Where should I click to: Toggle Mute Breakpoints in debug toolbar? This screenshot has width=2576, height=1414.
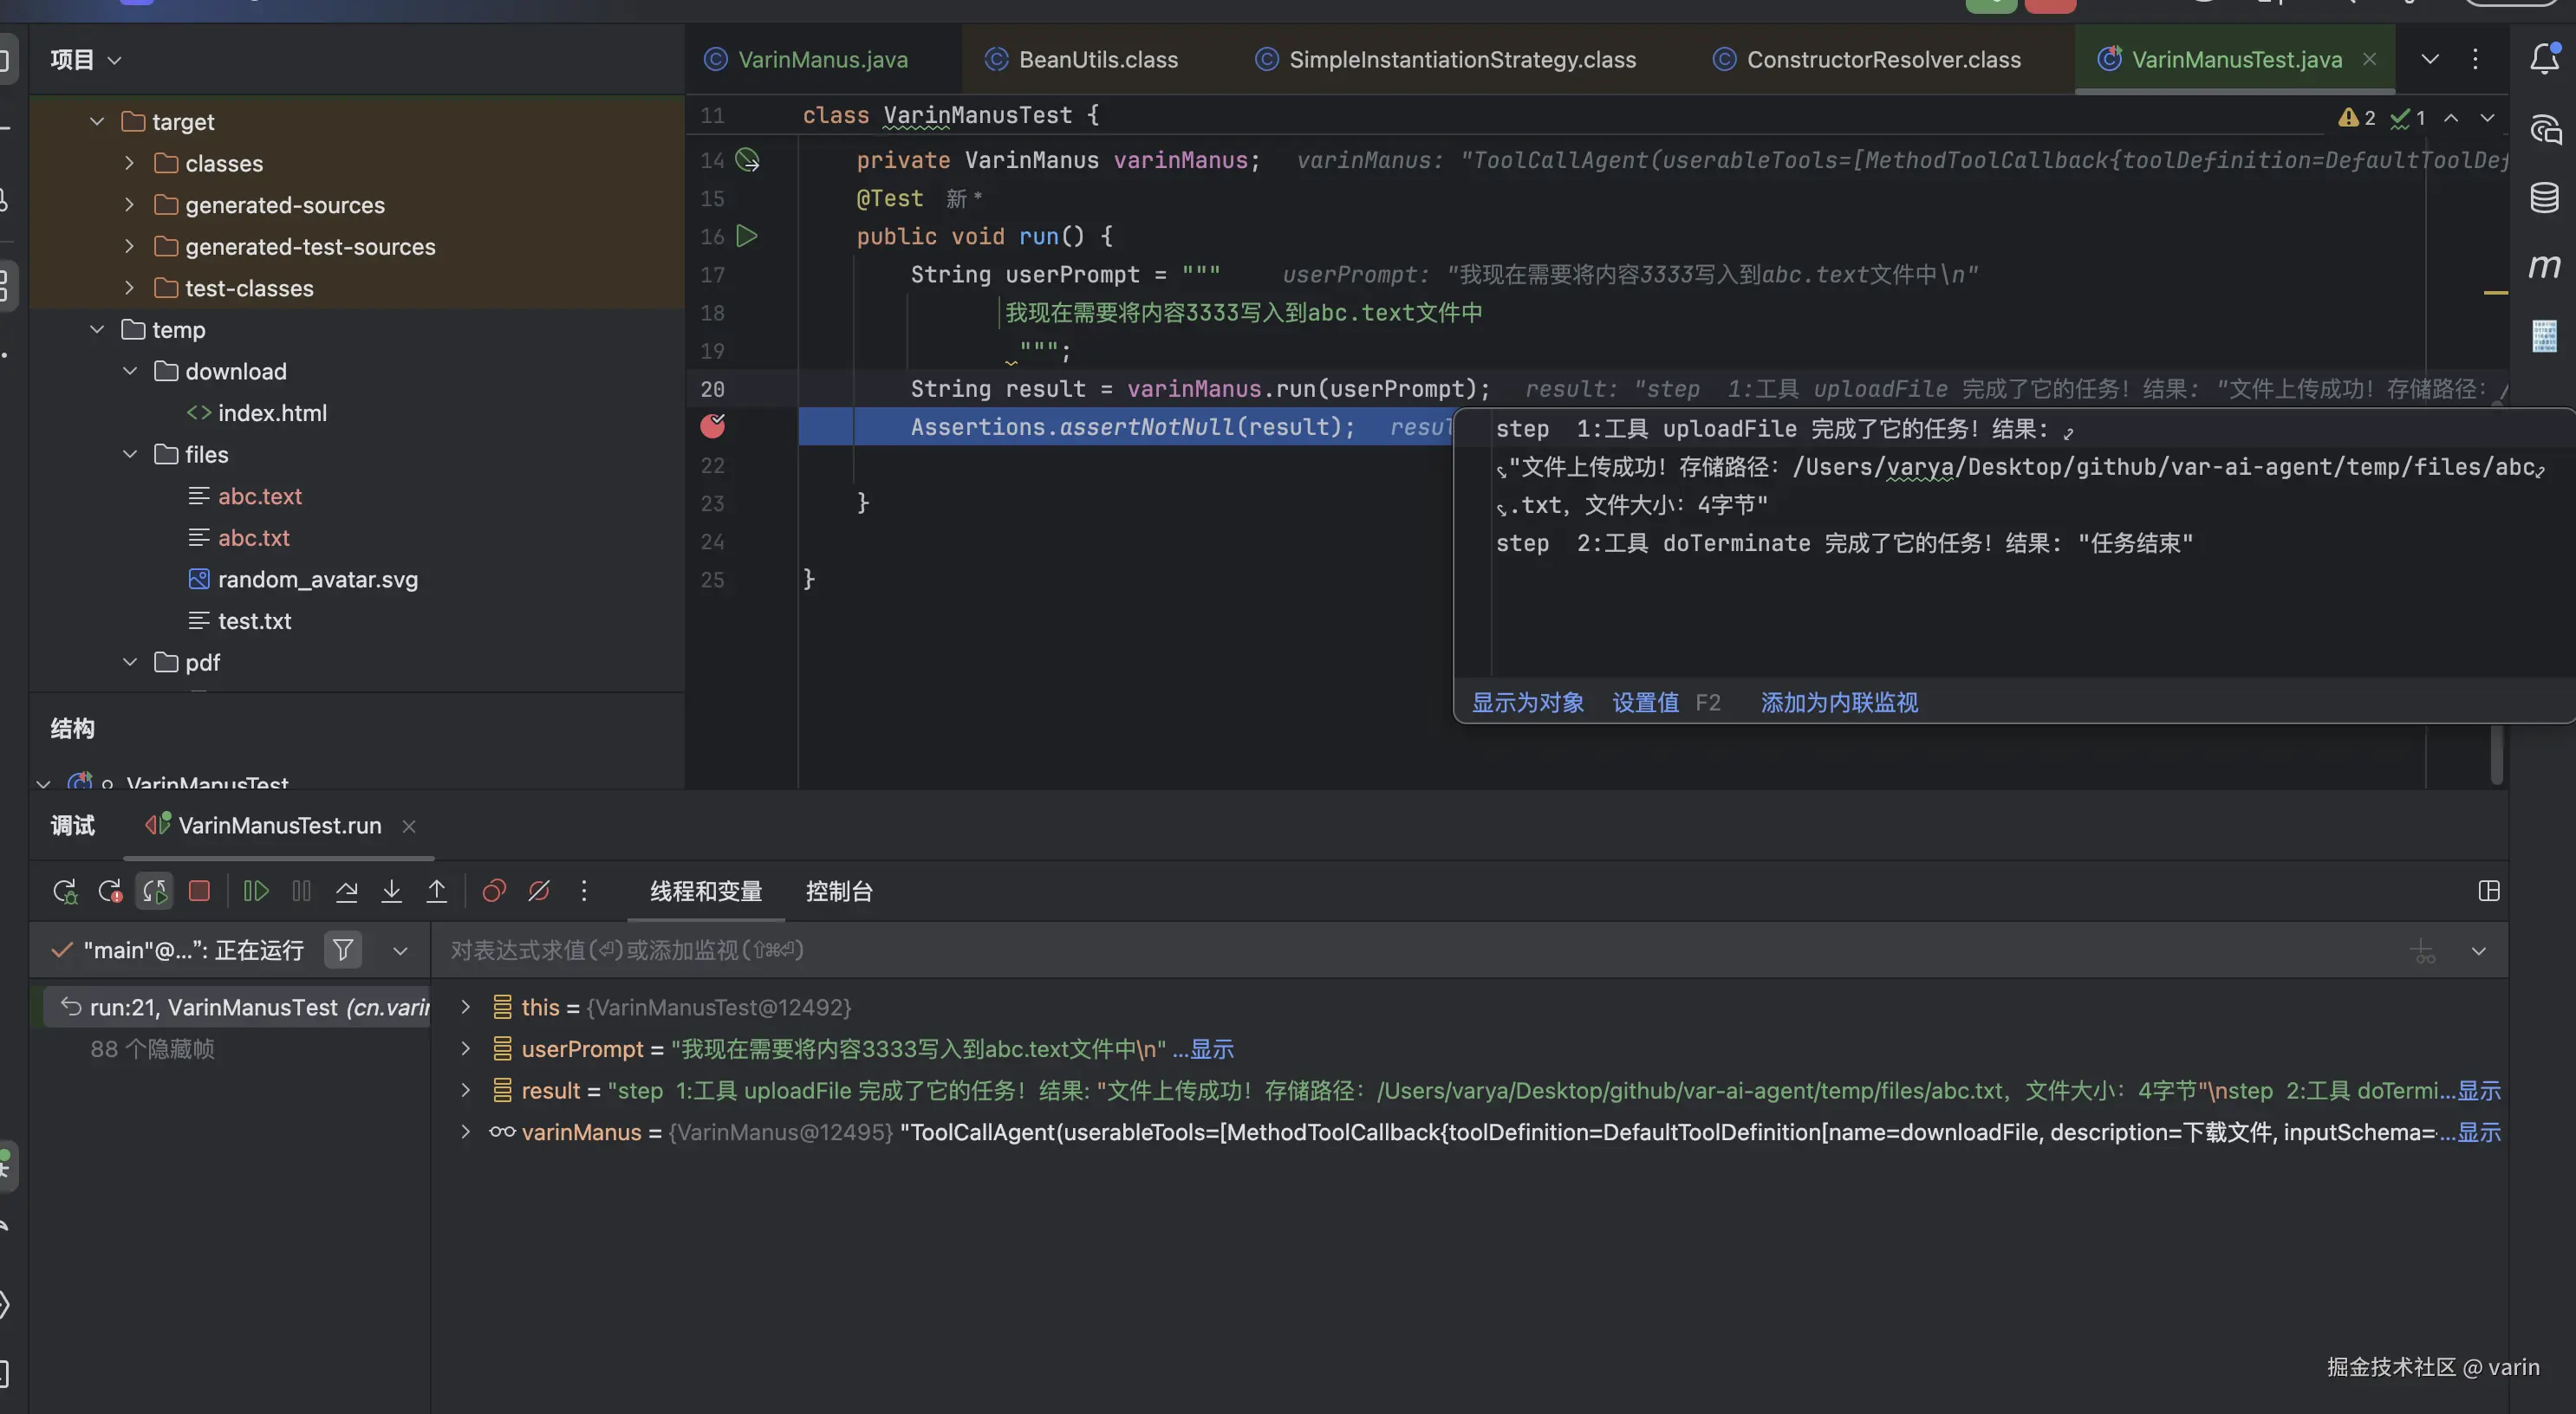tap(539, 892)
